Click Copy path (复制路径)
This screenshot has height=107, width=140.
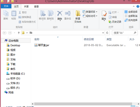click(25, 17)
